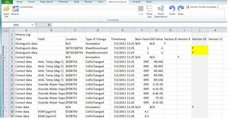Select column B header
The image size is (229, 118).
click(51, 30)
